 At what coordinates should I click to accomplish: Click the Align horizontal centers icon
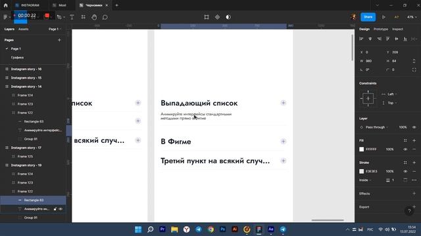(x=370, y=39)
